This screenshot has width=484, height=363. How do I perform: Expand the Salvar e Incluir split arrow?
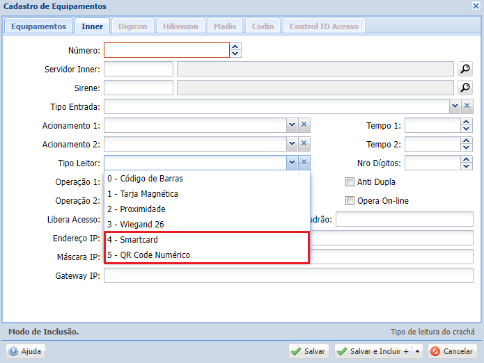click(x=417, y=351)
